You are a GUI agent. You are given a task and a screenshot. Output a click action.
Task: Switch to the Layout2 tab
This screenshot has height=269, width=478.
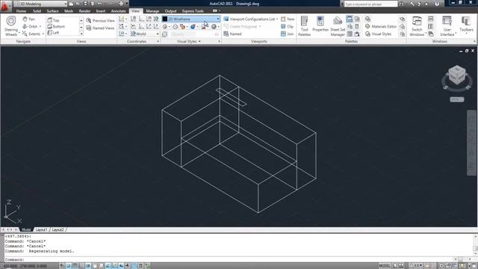[x=58, y=229]
